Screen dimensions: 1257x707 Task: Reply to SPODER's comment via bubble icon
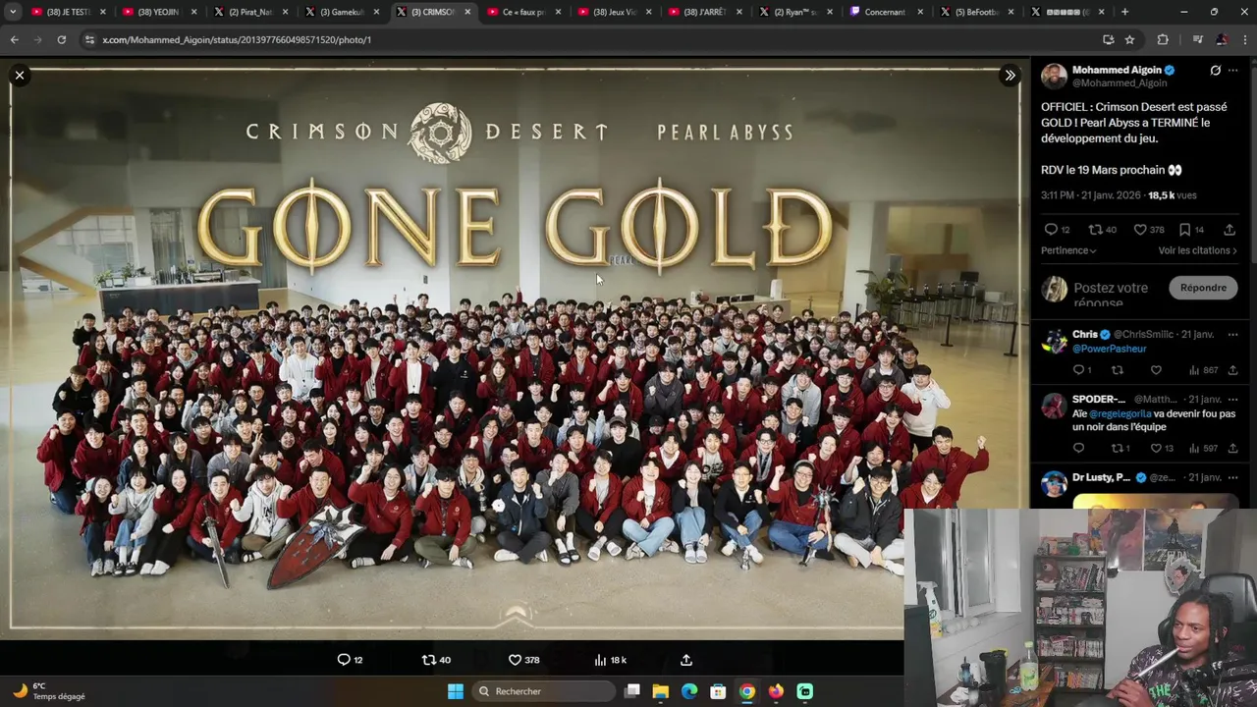(1078, 449)
